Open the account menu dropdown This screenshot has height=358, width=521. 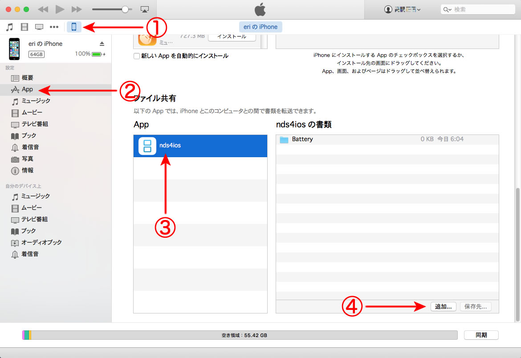coord(403,9)
